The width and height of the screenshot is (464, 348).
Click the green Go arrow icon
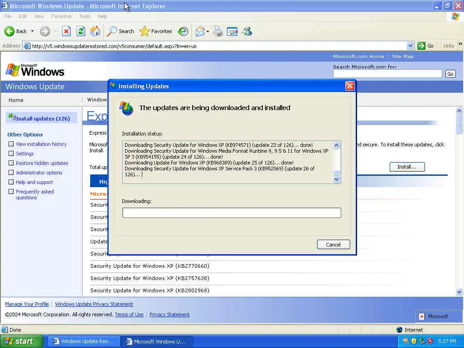pos(421,46)
